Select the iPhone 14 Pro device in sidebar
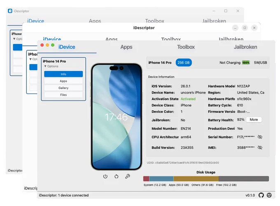Image resolution: width=280 pixels, height=206 pixels. [54, 61]
